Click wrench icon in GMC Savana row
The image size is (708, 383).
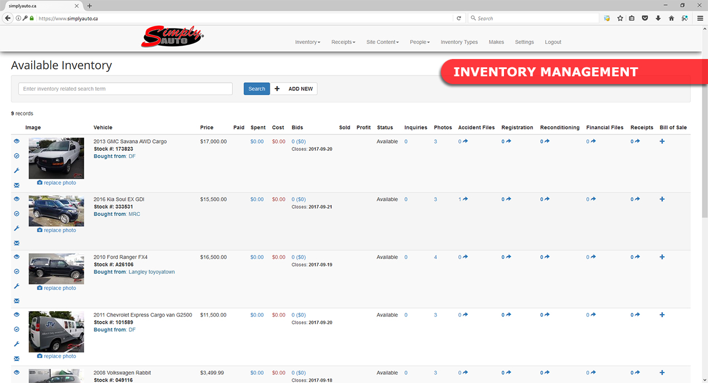pyautogui.click(x=17, y=170)
